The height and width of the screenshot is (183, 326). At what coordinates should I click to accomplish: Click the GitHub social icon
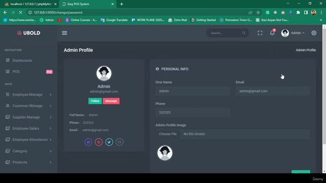[119, 142]
